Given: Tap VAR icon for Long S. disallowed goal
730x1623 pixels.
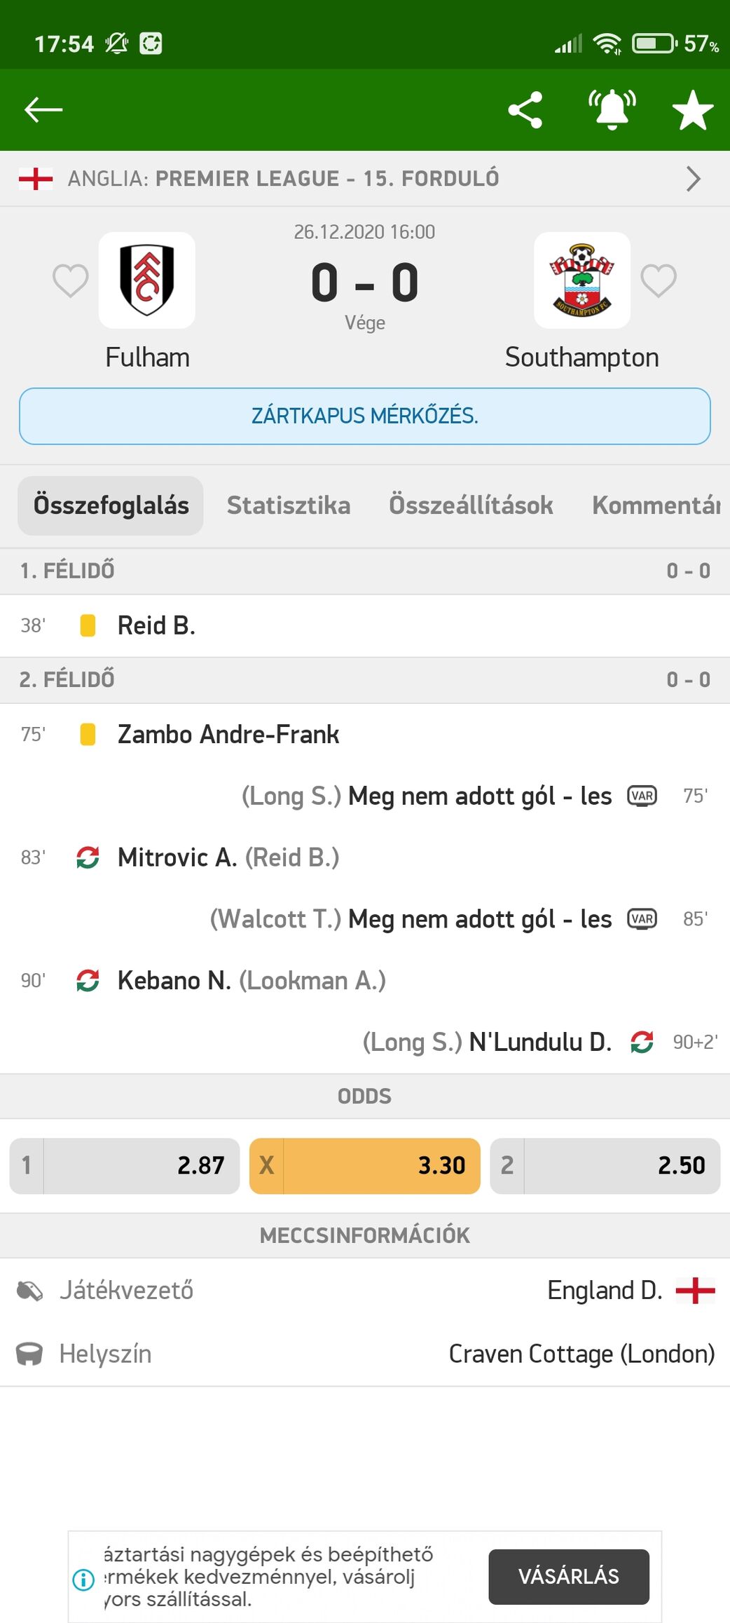Looking at the screenshot, I should (x=642, y=796).
